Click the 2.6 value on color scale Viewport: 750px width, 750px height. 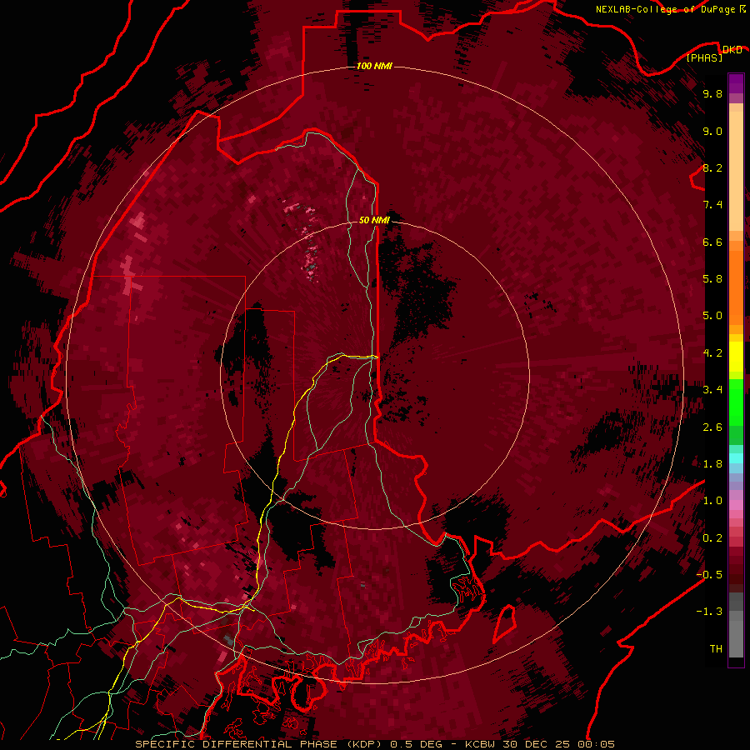tap(712, 427)
